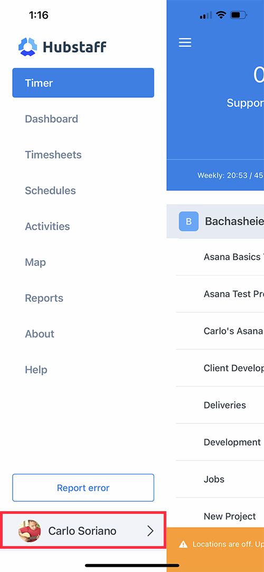Image resolution: width=264 pixels, height=572 pixels.
Task: Open Schedules from the sidebar
Action: click(x=50, y=190)
